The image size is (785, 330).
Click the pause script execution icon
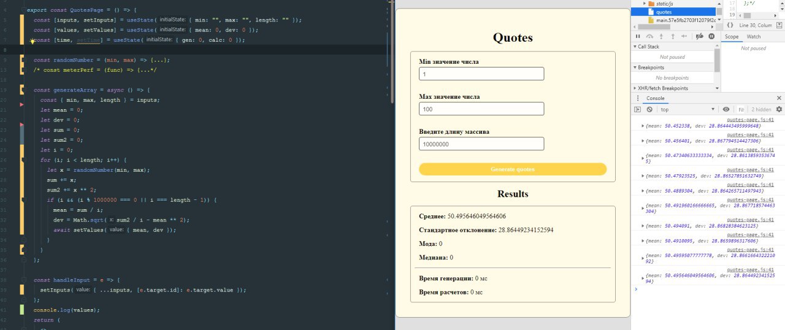click(x=638, y=36)
